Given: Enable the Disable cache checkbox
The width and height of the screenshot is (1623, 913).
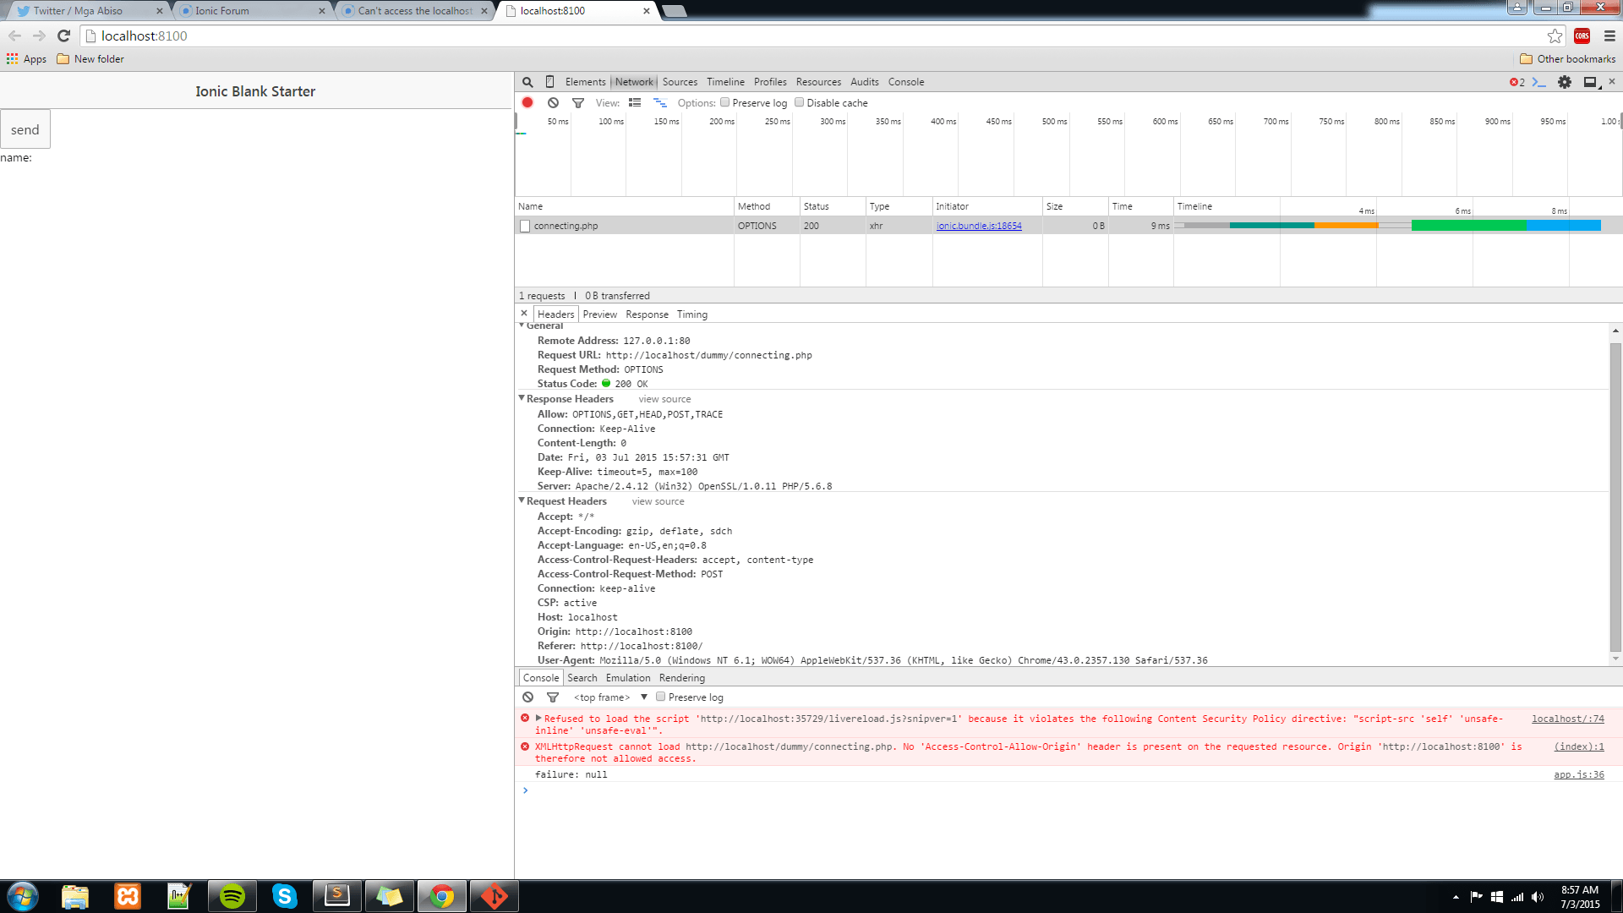Looking at the screenshot, I should (800, 102).
